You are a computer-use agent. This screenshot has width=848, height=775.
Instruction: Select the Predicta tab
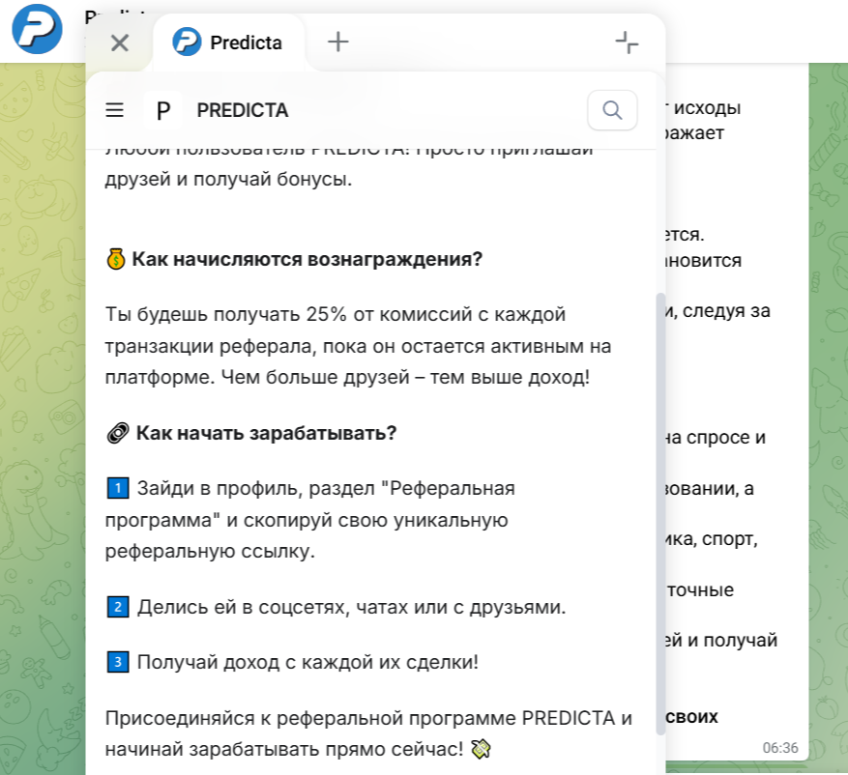pos(228,43)
